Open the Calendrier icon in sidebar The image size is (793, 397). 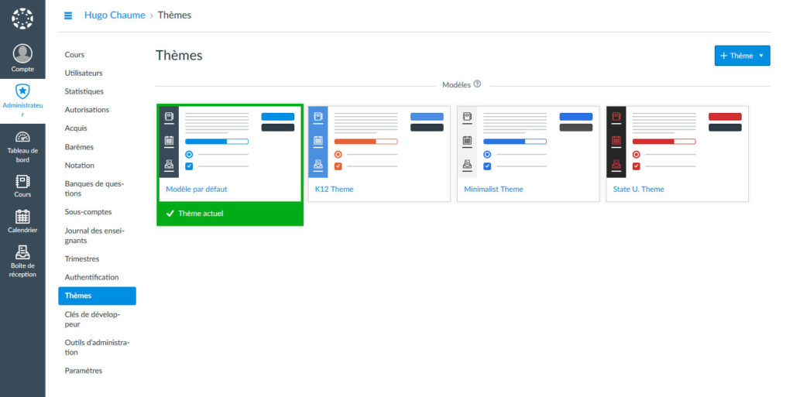coord(22,217)
